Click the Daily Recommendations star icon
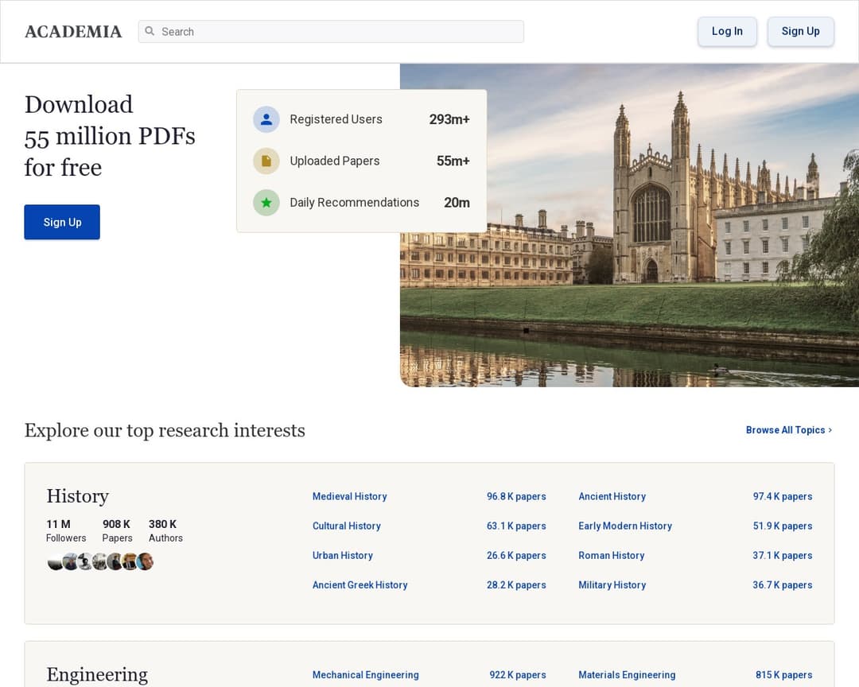 (266, 203)
